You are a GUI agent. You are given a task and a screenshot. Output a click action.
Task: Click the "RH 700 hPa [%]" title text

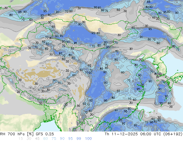[x=17, y=134]
